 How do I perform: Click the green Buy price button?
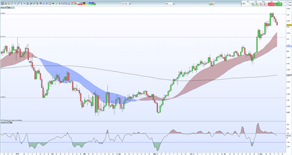tap(279, 4)
